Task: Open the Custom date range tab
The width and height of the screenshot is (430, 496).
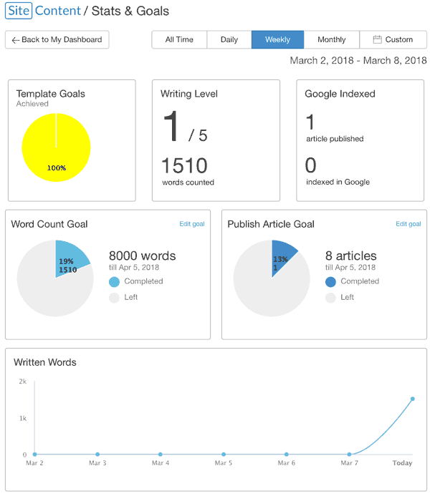Action: (393, 39)
